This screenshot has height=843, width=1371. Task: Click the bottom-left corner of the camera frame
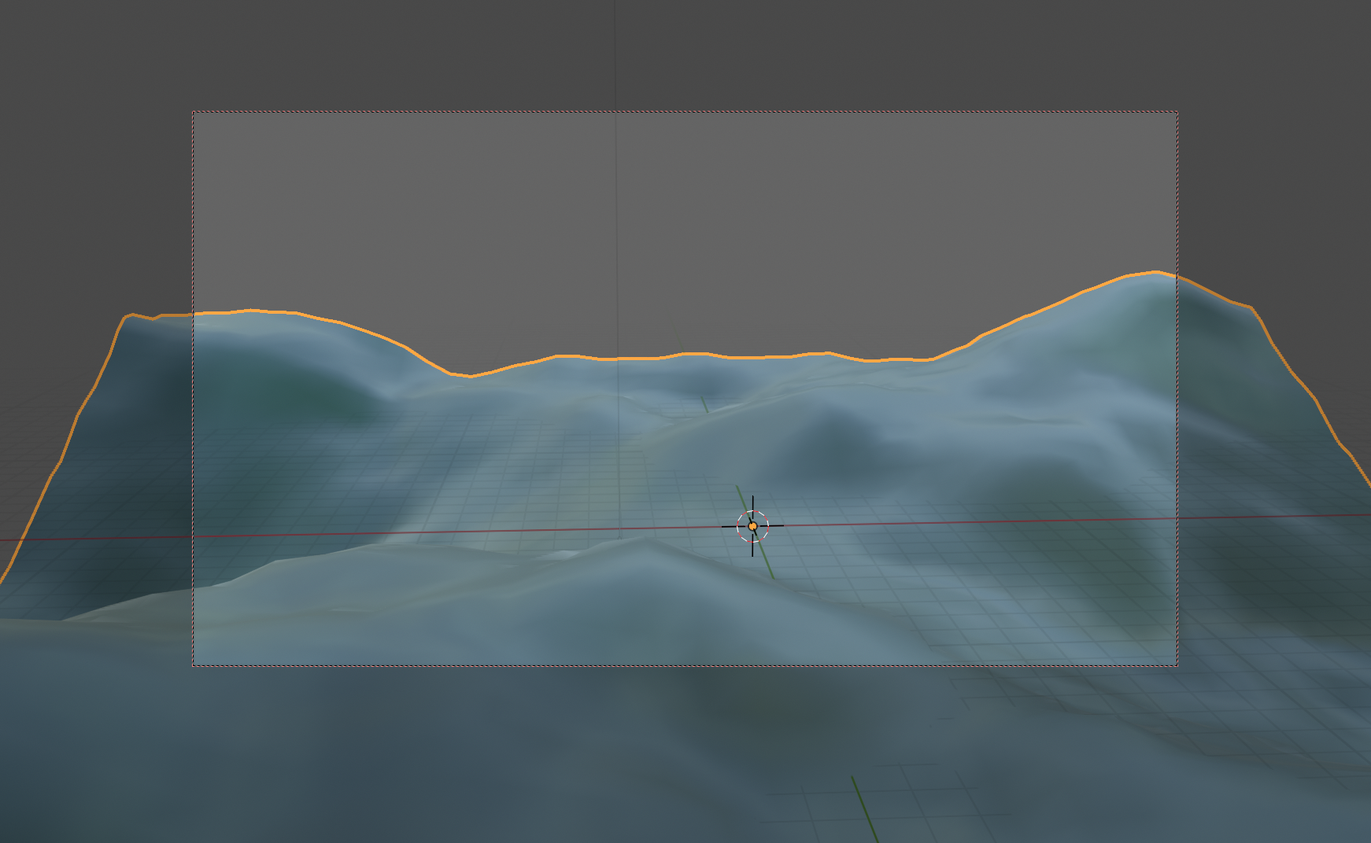pos(193,665)
